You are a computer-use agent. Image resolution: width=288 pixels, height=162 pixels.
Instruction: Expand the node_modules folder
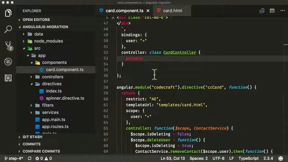click(x=23, y=41)
